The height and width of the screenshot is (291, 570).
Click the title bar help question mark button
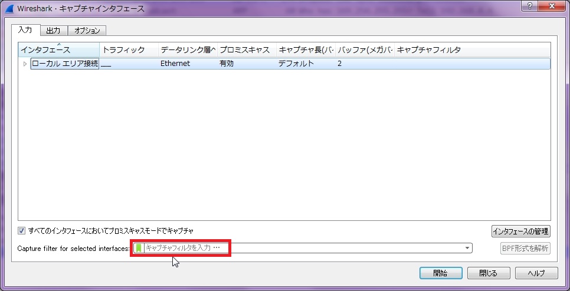[531, 5]
